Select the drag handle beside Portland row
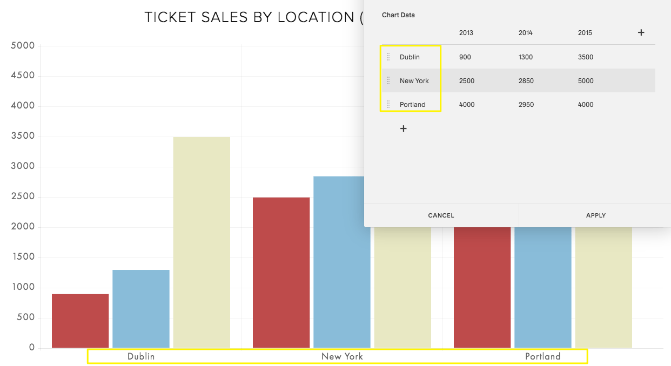This screenshot has width=671, height=366. coord(388,104)
